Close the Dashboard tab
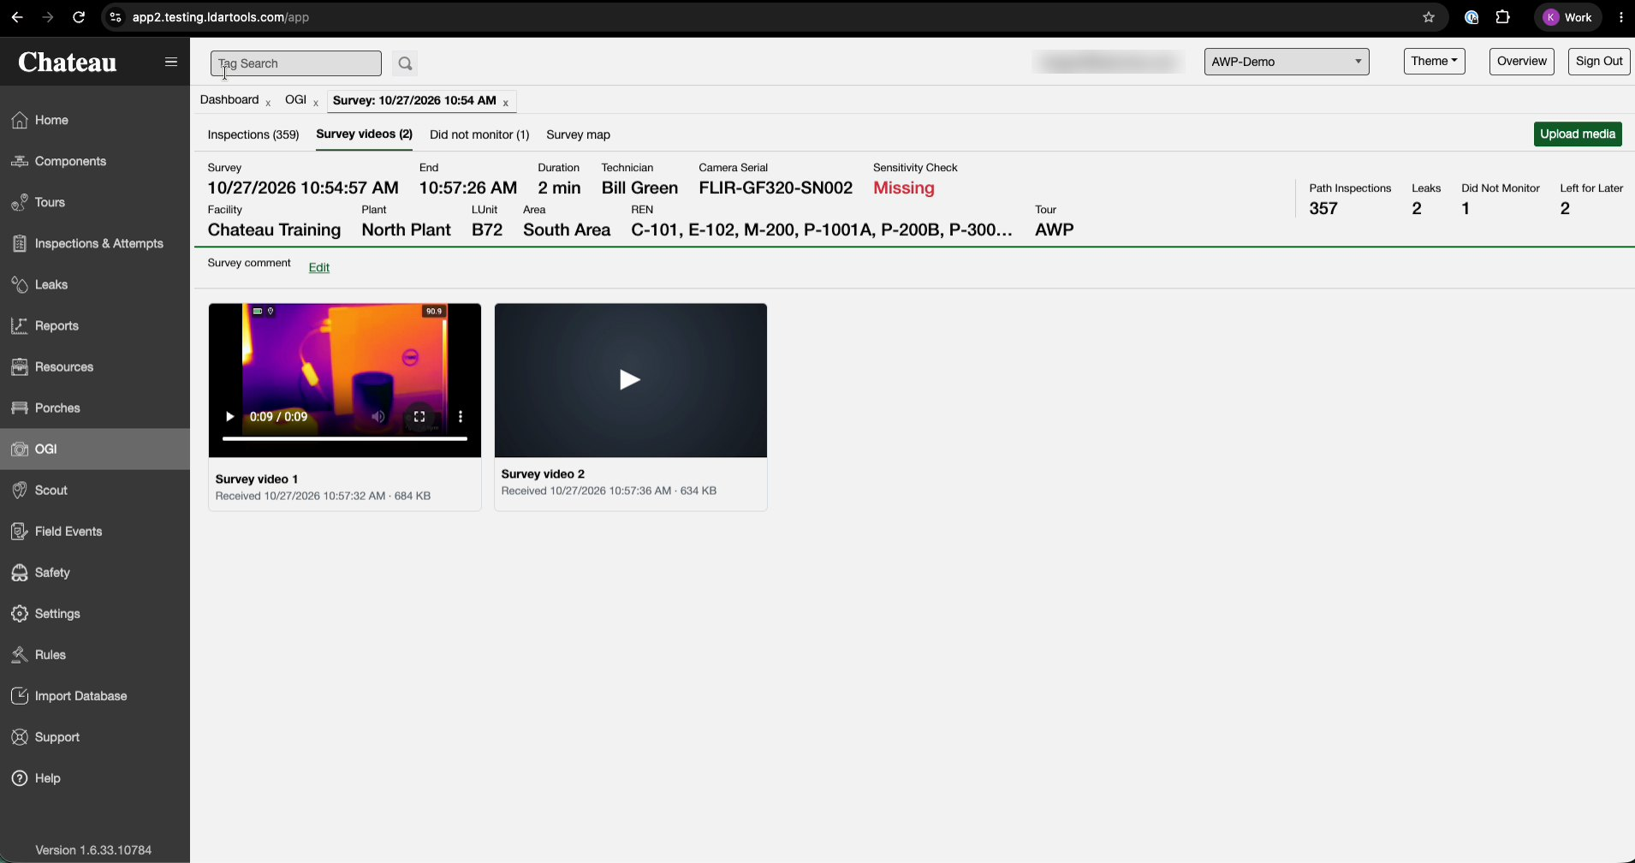 pyautogui.click(x=268, y=103)
